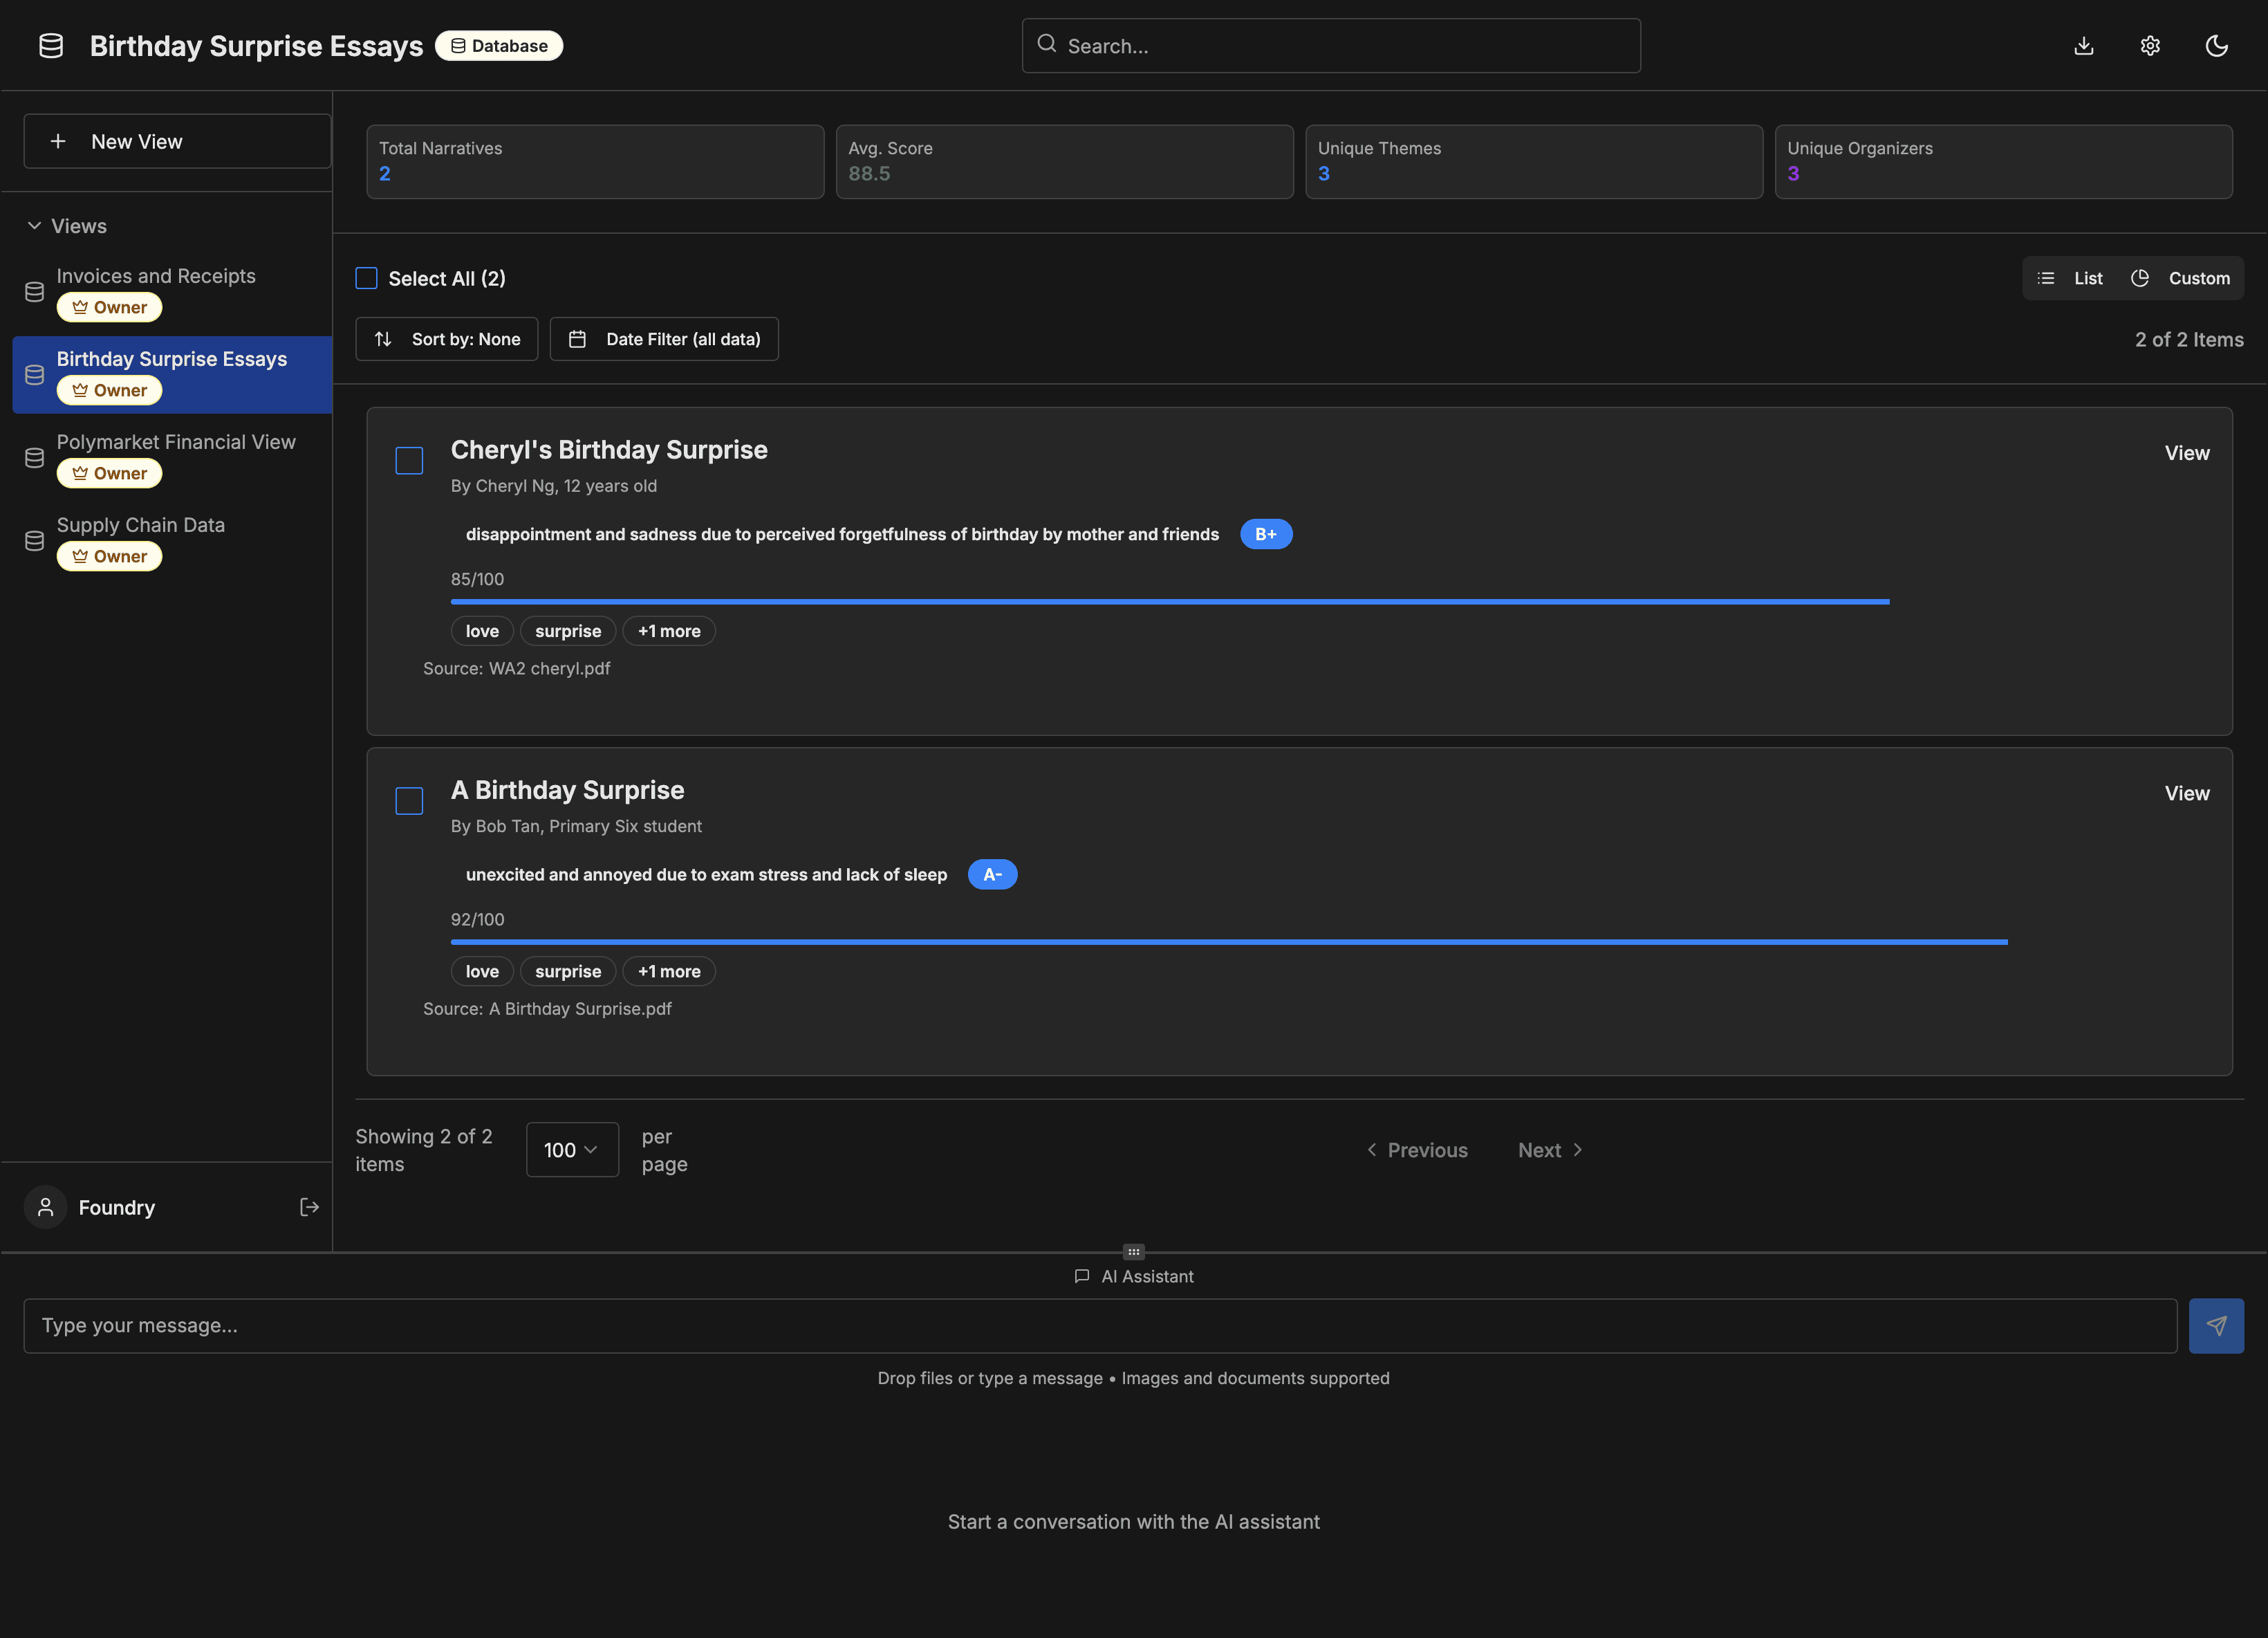Click the database icon beside Invoices and Receipts
Screen dimensions: 2268x1638
(x=34, y=291)
